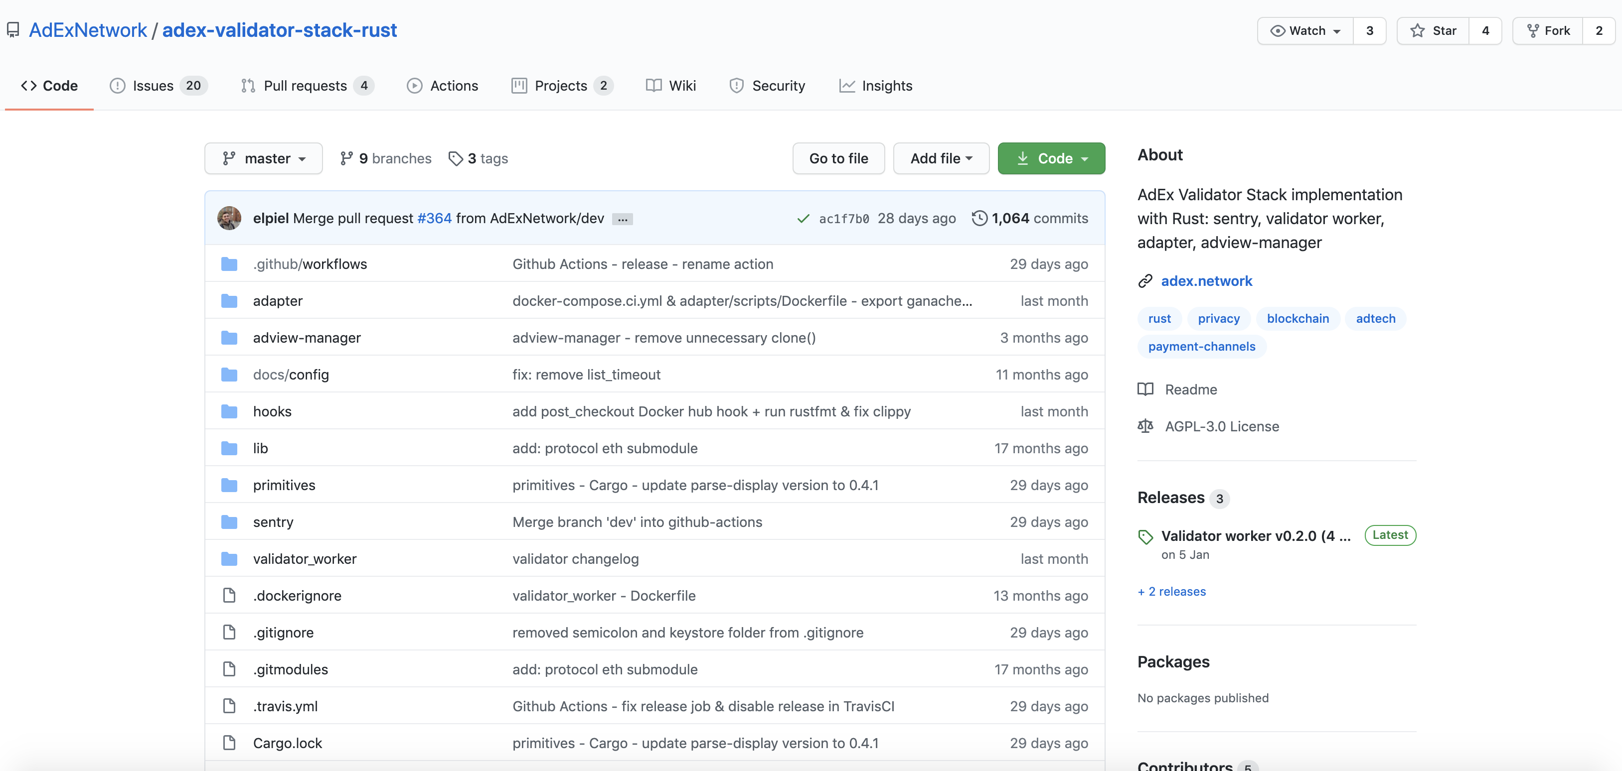Click the adview-manager folder icon
This screenshot has height=771, width=1622.
click(x=229, y=337)
